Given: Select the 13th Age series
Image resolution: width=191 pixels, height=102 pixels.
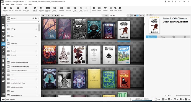Looking at the screenshot, I should point(22,29).
